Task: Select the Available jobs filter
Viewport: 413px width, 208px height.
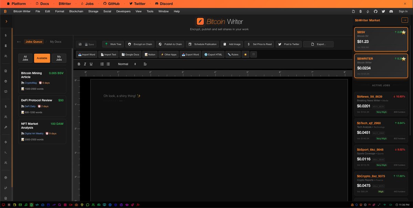Action: pyautogui.click(x=42, y=58)
